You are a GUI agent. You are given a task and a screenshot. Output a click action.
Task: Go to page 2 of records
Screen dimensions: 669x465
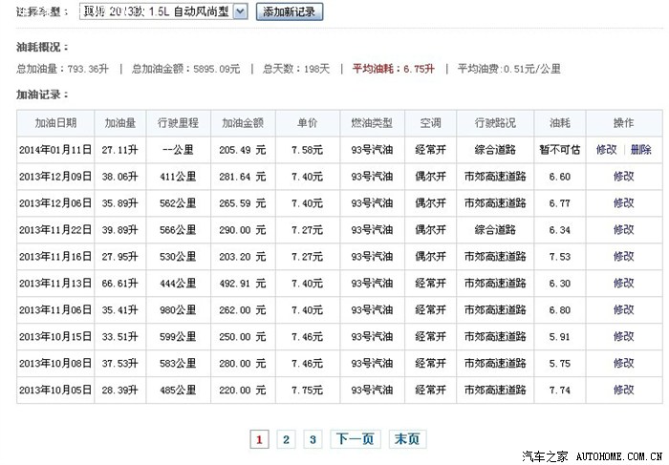286,439
